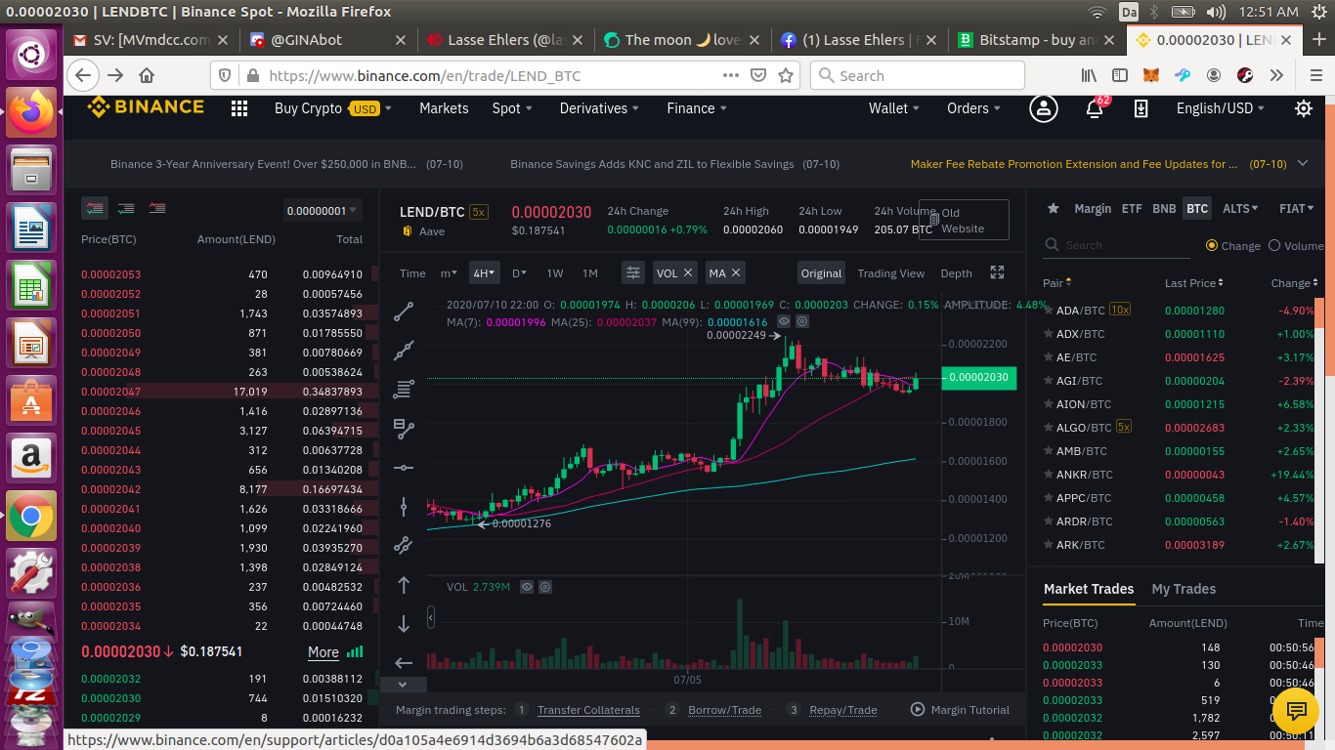Switch chart to Trading View
1335x750 pixels.
coord(890,273)
